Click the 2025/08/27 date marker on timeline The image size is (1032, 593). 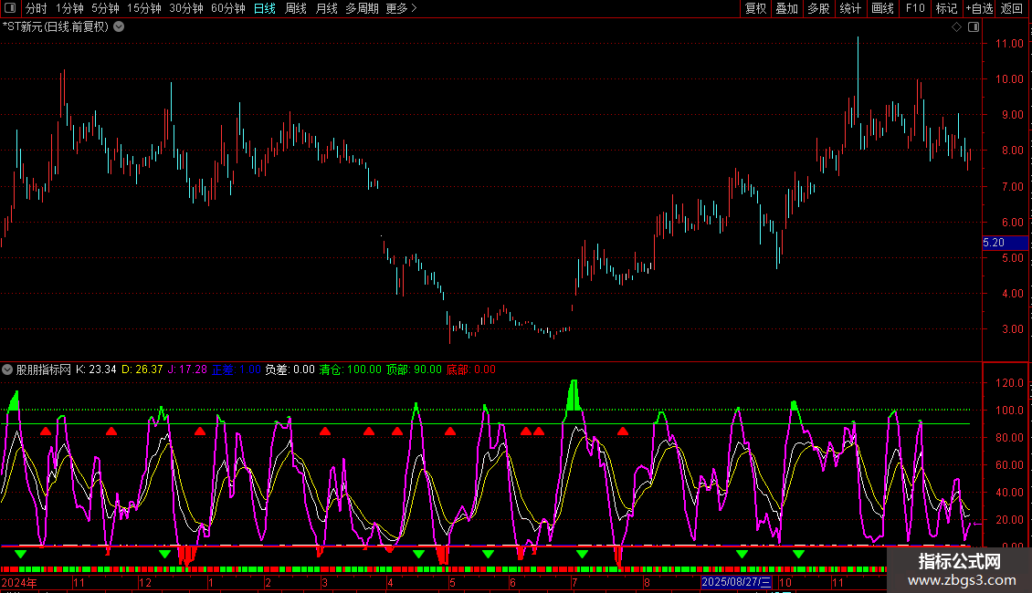(736, 582)
